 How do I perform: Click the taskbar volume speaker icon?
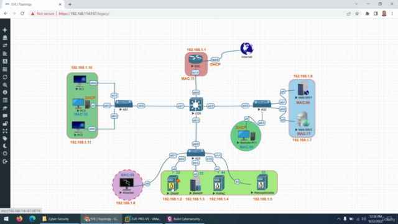pyautogui.click(x=364, y=219)
